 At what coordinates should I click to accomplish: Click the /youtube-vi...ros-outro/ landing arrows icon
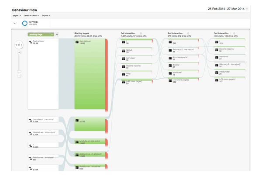point(30,120)
